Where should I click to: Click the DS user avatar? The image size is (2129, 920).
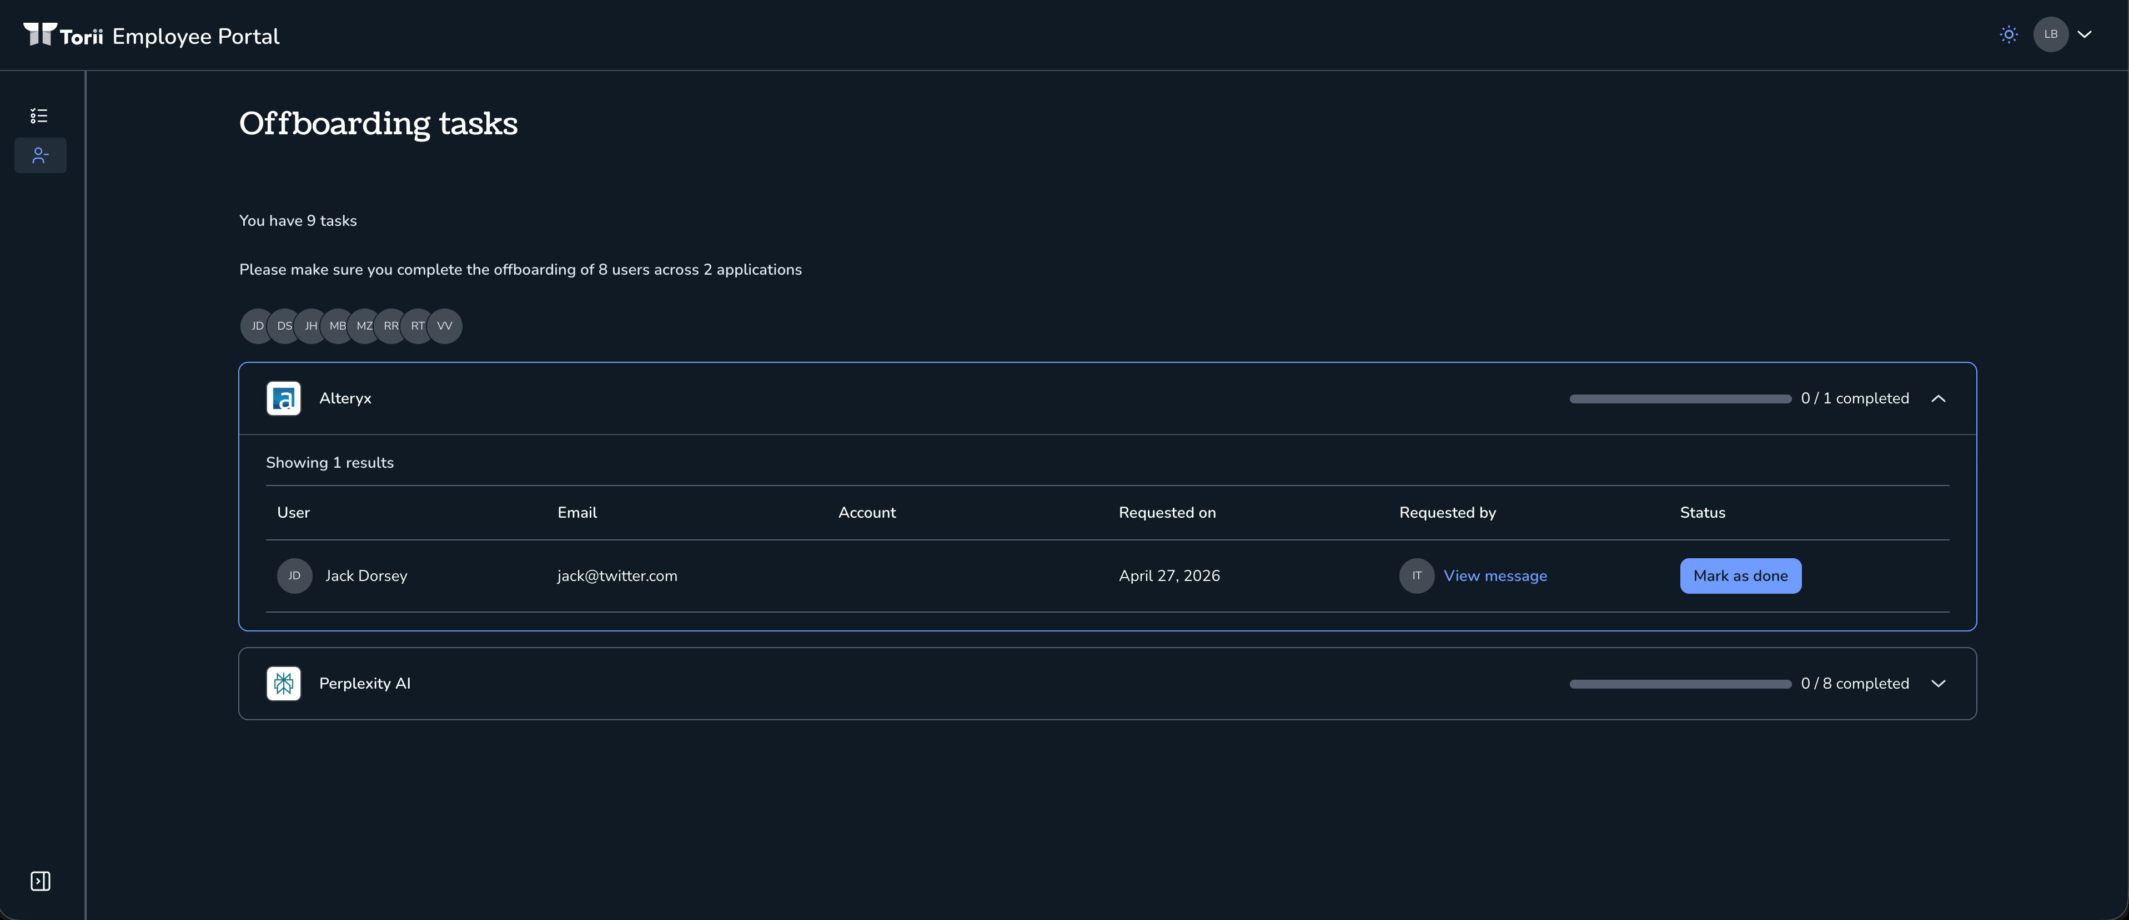284,326
